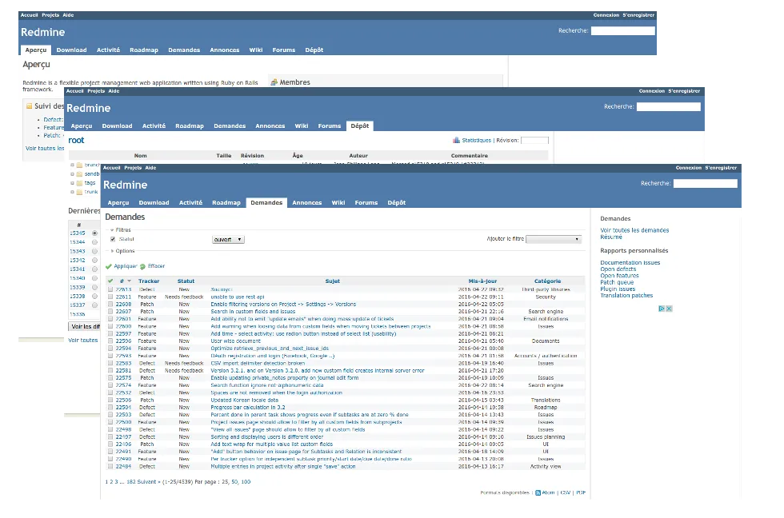Choose the radio button for revision 15342
The width and height of the screenshot is (784, 518).
[x=94, y=261]
